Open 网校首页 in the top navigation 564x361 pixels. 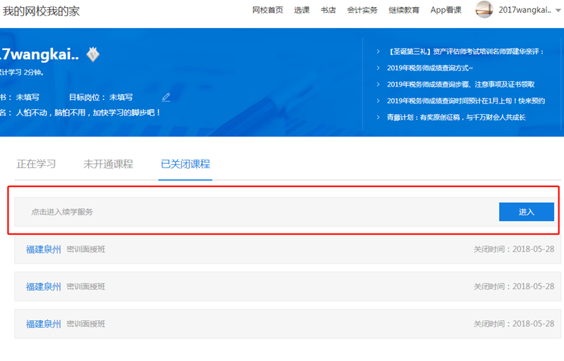(x=267, y=10)
